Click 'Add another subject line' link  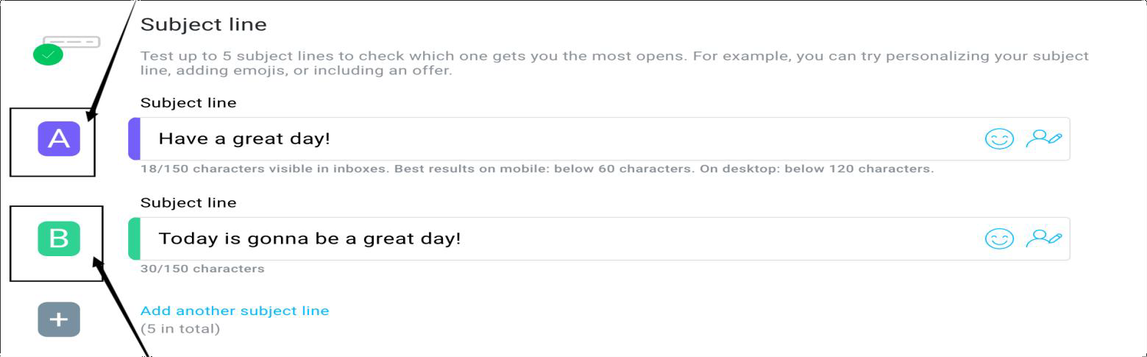[x=235, y=311]
